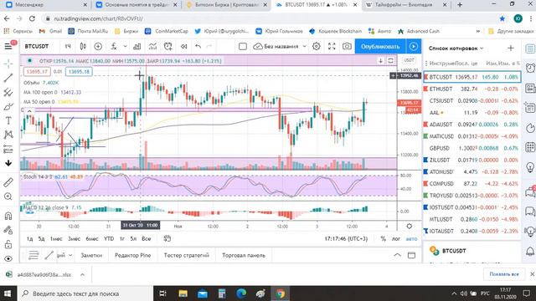
Task: Select the crosshair cursor tool
Action: pos(8,64)
